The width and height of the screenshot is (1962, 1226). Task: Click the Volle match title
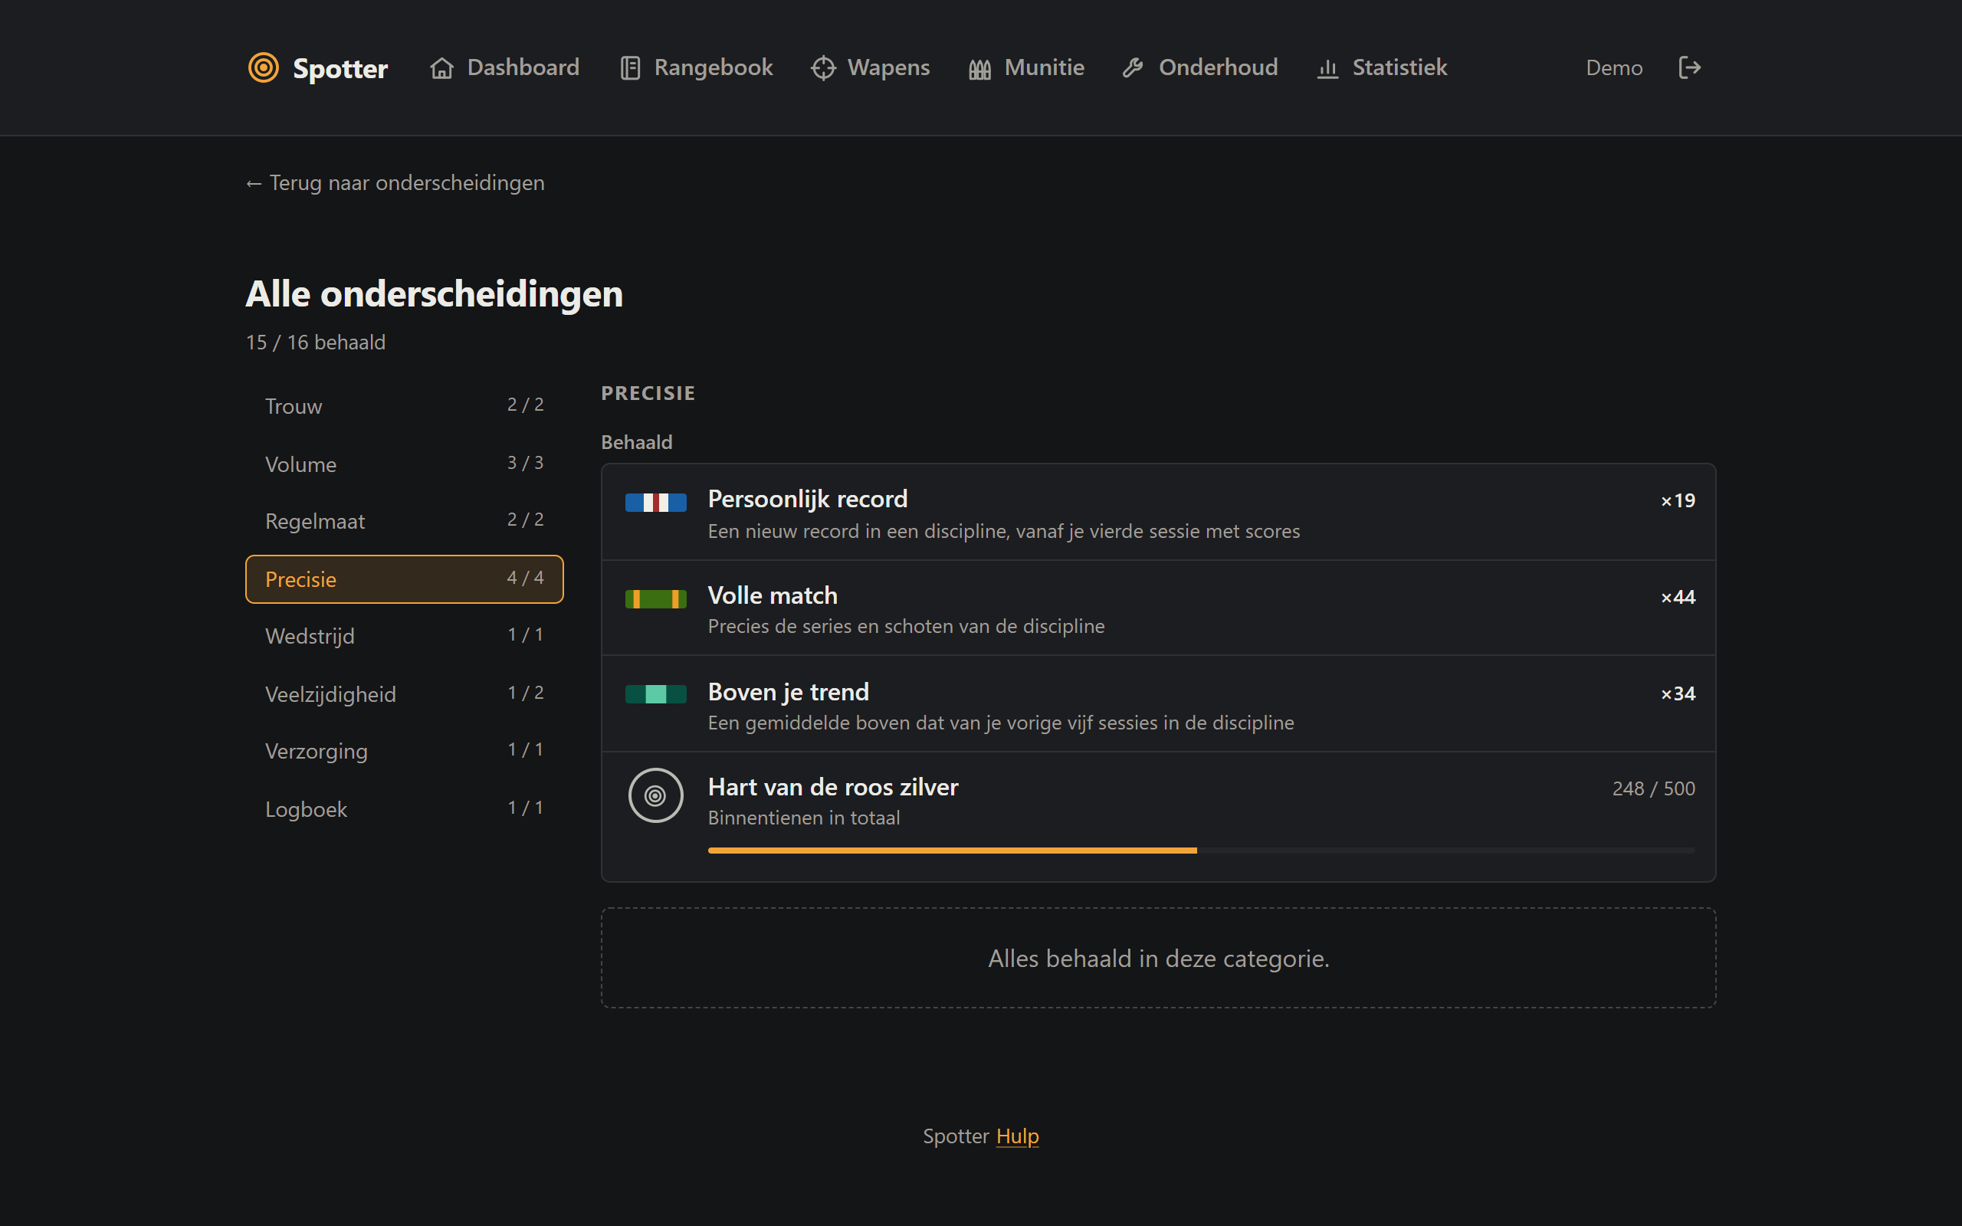pyautogui.click(x=773, y=595)
